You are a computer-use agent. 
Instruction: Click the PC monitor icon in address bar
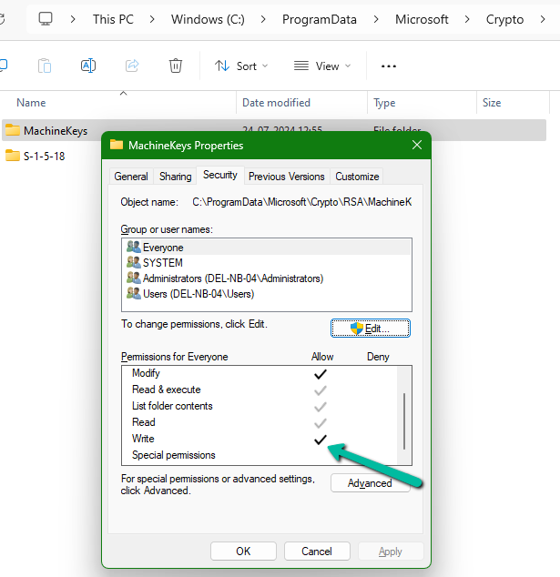pos(46,19)
